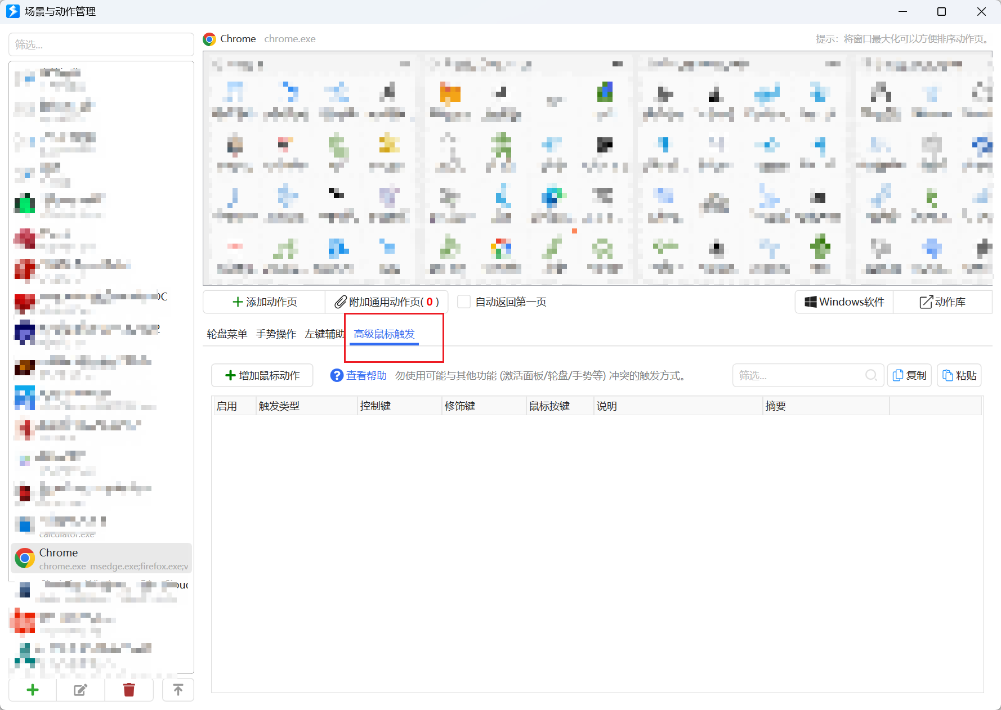This screenshot has width=1001, height=710.
Task: Select the Chrome scene in the sidebar list
Action: [x=101, y=558]
